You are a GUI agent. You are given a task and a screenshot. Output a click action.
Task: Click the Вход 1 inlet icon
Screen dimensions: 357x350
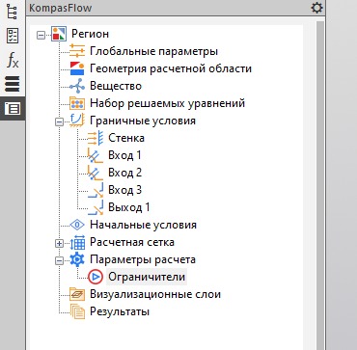tap(96, 155)
